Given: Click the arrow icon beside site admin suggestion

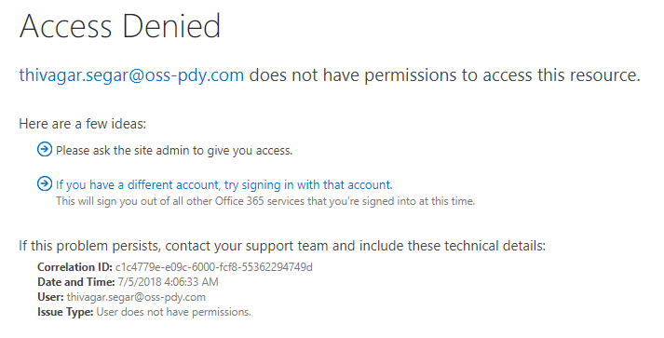Looking at the screenshot, I should click(45, 150).
